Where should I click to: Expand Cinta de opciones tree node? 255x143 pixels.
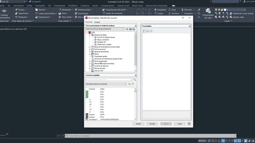[90, 49]
